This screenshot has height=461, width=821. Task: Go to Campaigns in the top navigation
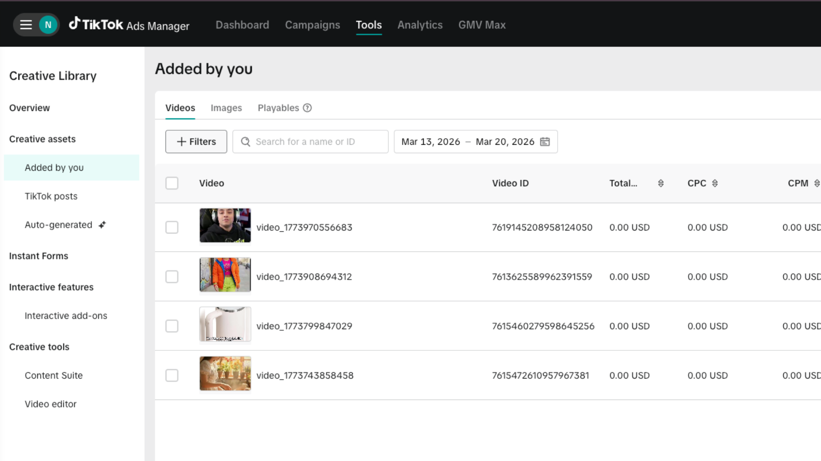pyautogui.click(x=313, y=25)
